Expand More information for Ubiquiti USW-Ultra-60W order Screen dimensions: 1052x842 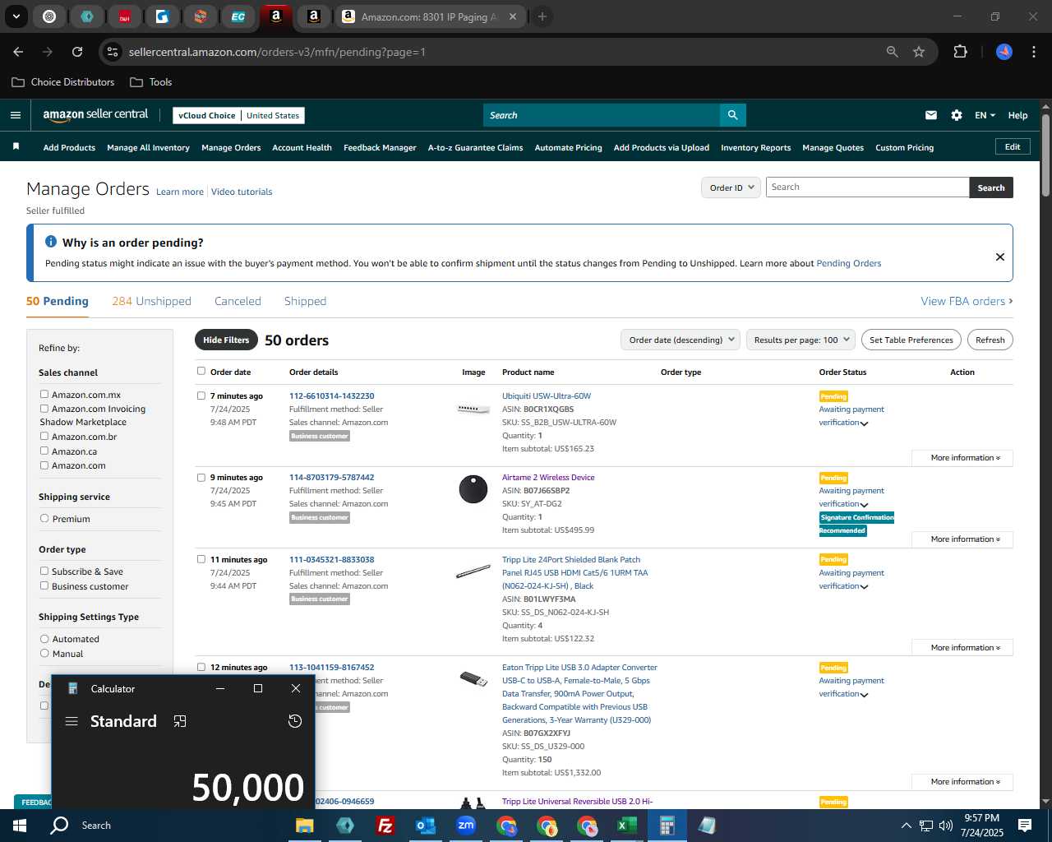962,458
